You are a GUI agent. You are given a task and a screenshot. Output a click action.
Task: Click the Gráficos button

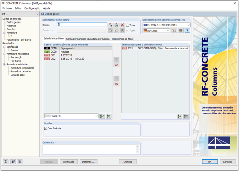128,162
